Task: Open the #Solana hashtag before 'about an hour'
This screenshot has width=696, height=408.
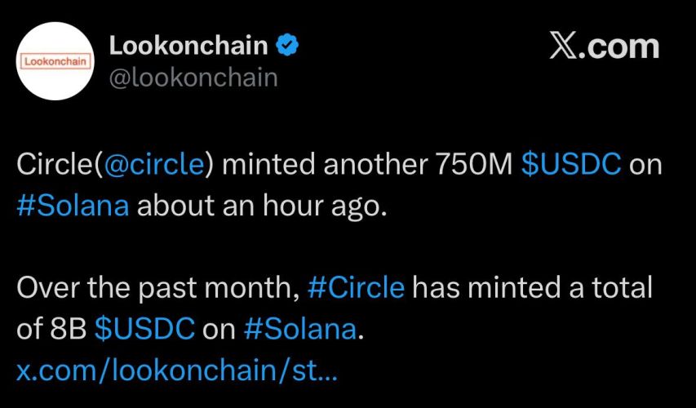Action: click(73, 205)
